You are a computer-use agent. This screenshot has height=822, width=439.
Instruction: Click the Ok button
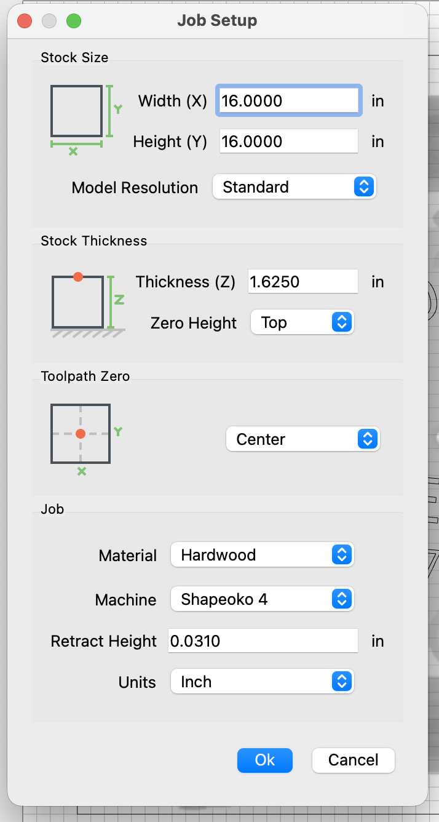[x=265, y=760]
